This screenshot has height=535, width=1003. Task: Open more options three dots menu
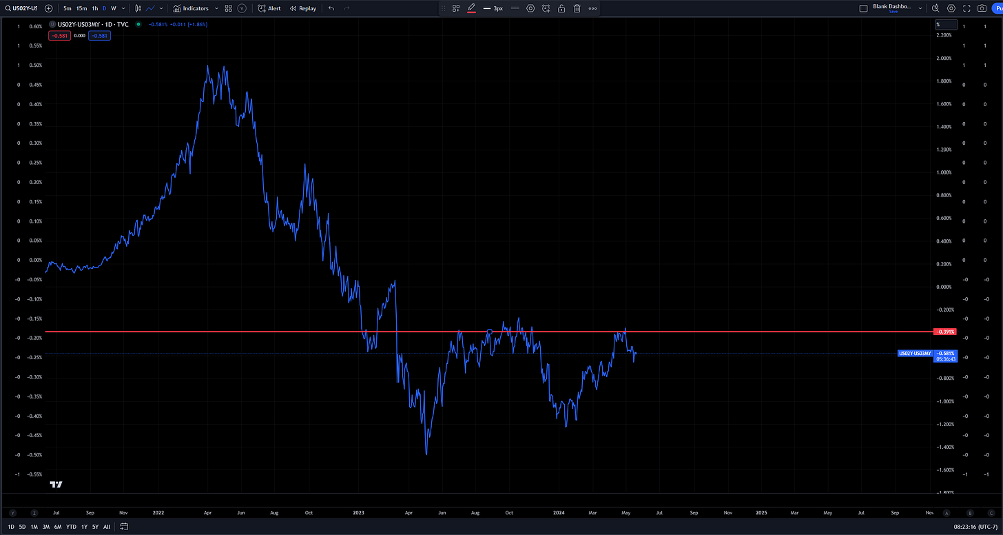pyautogui.click(x=592, y=8)
